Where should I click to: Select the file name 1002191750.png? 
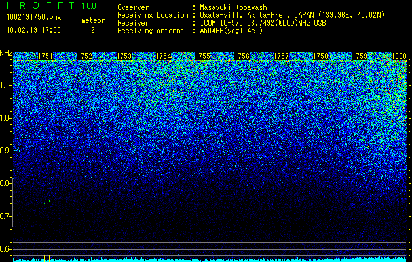[x=34, y=18]
